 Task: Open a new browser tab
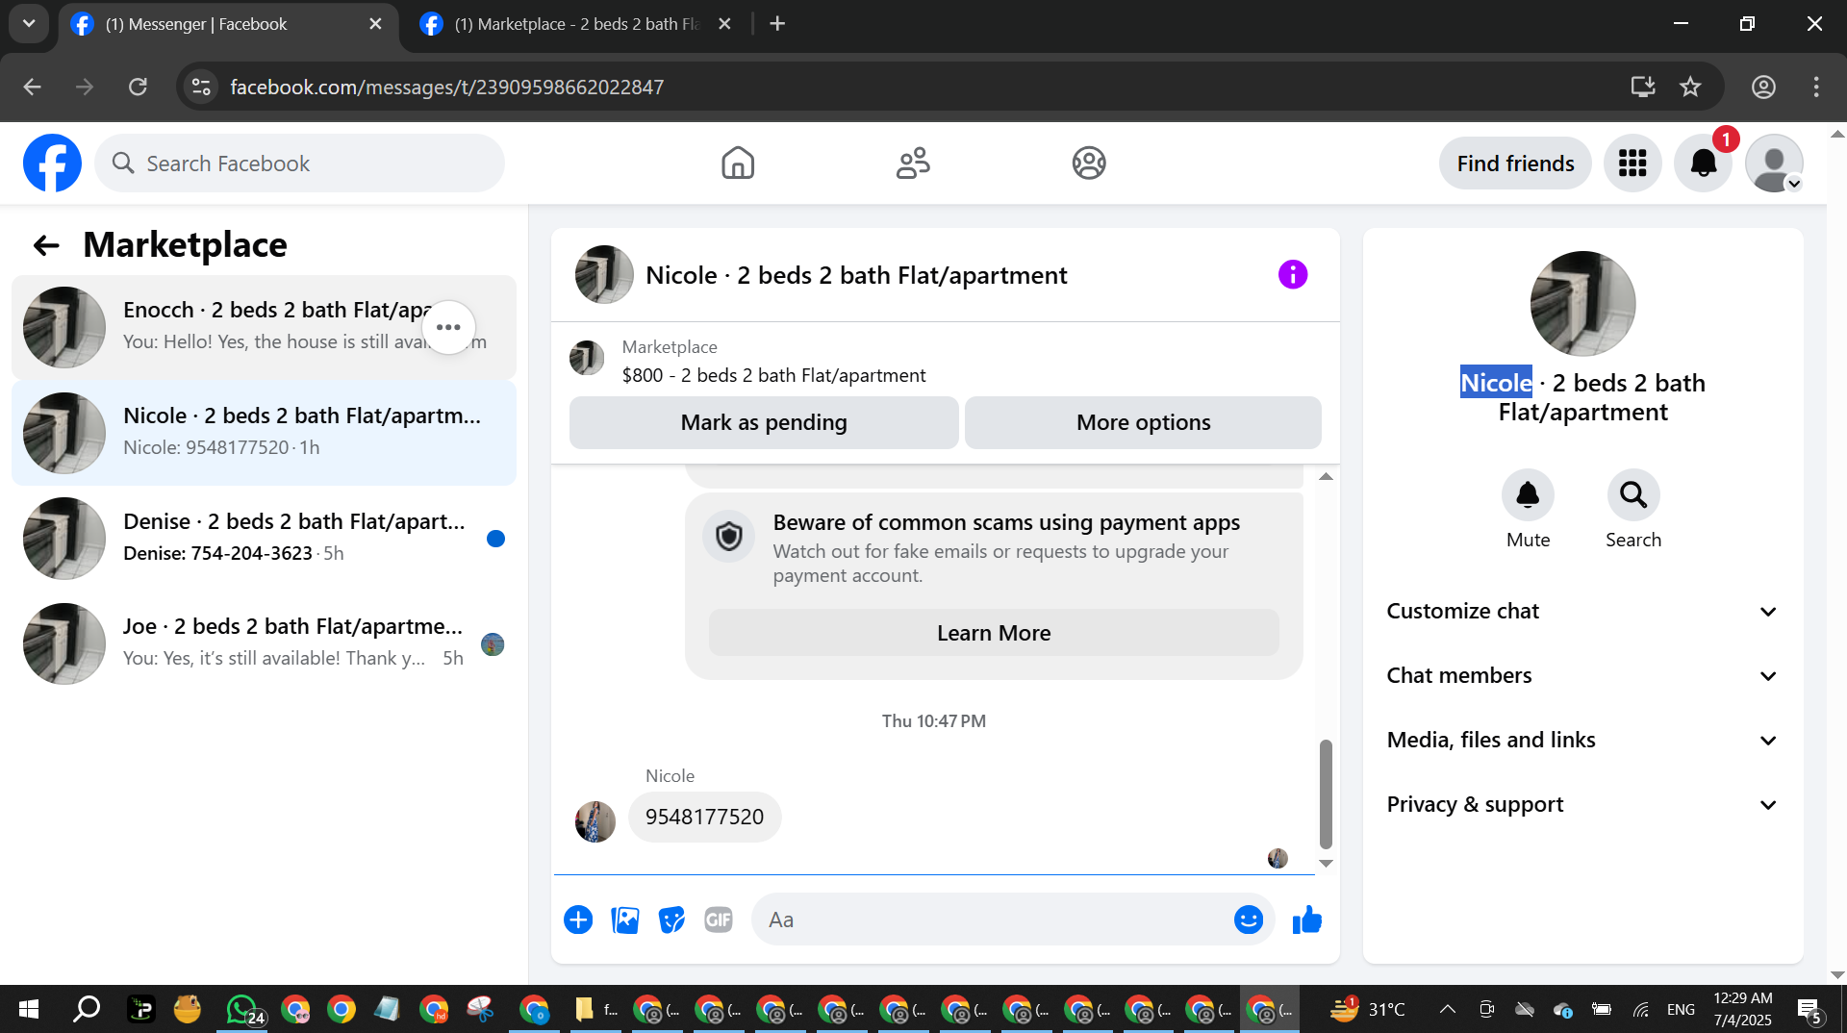click(x=777, y=24)
